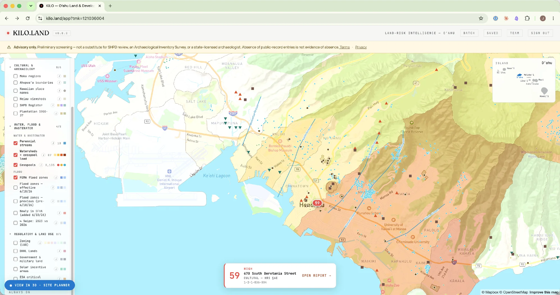Screen dimensions: 560x295
Task: Click the browser address bar URL
Action: 75,18
